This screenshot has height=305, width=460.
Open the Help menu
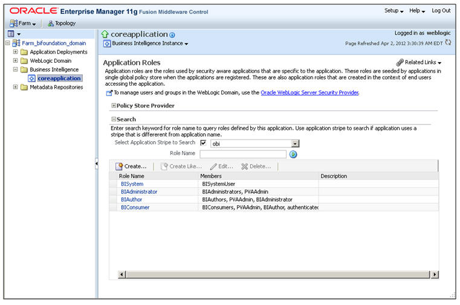click(x=417, y=11)
